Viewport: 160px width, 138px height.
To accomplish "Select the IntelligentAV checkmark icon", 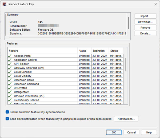I will 10,92.
